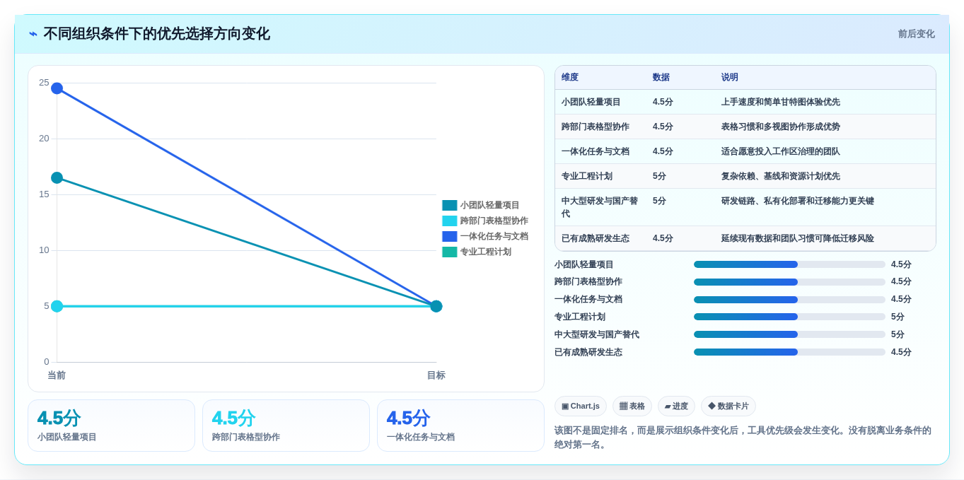Click description 复杂依赖、基线和资源计划优先
Image resolution: width=964 pixels, height=480 pixels.
[781, 176]
